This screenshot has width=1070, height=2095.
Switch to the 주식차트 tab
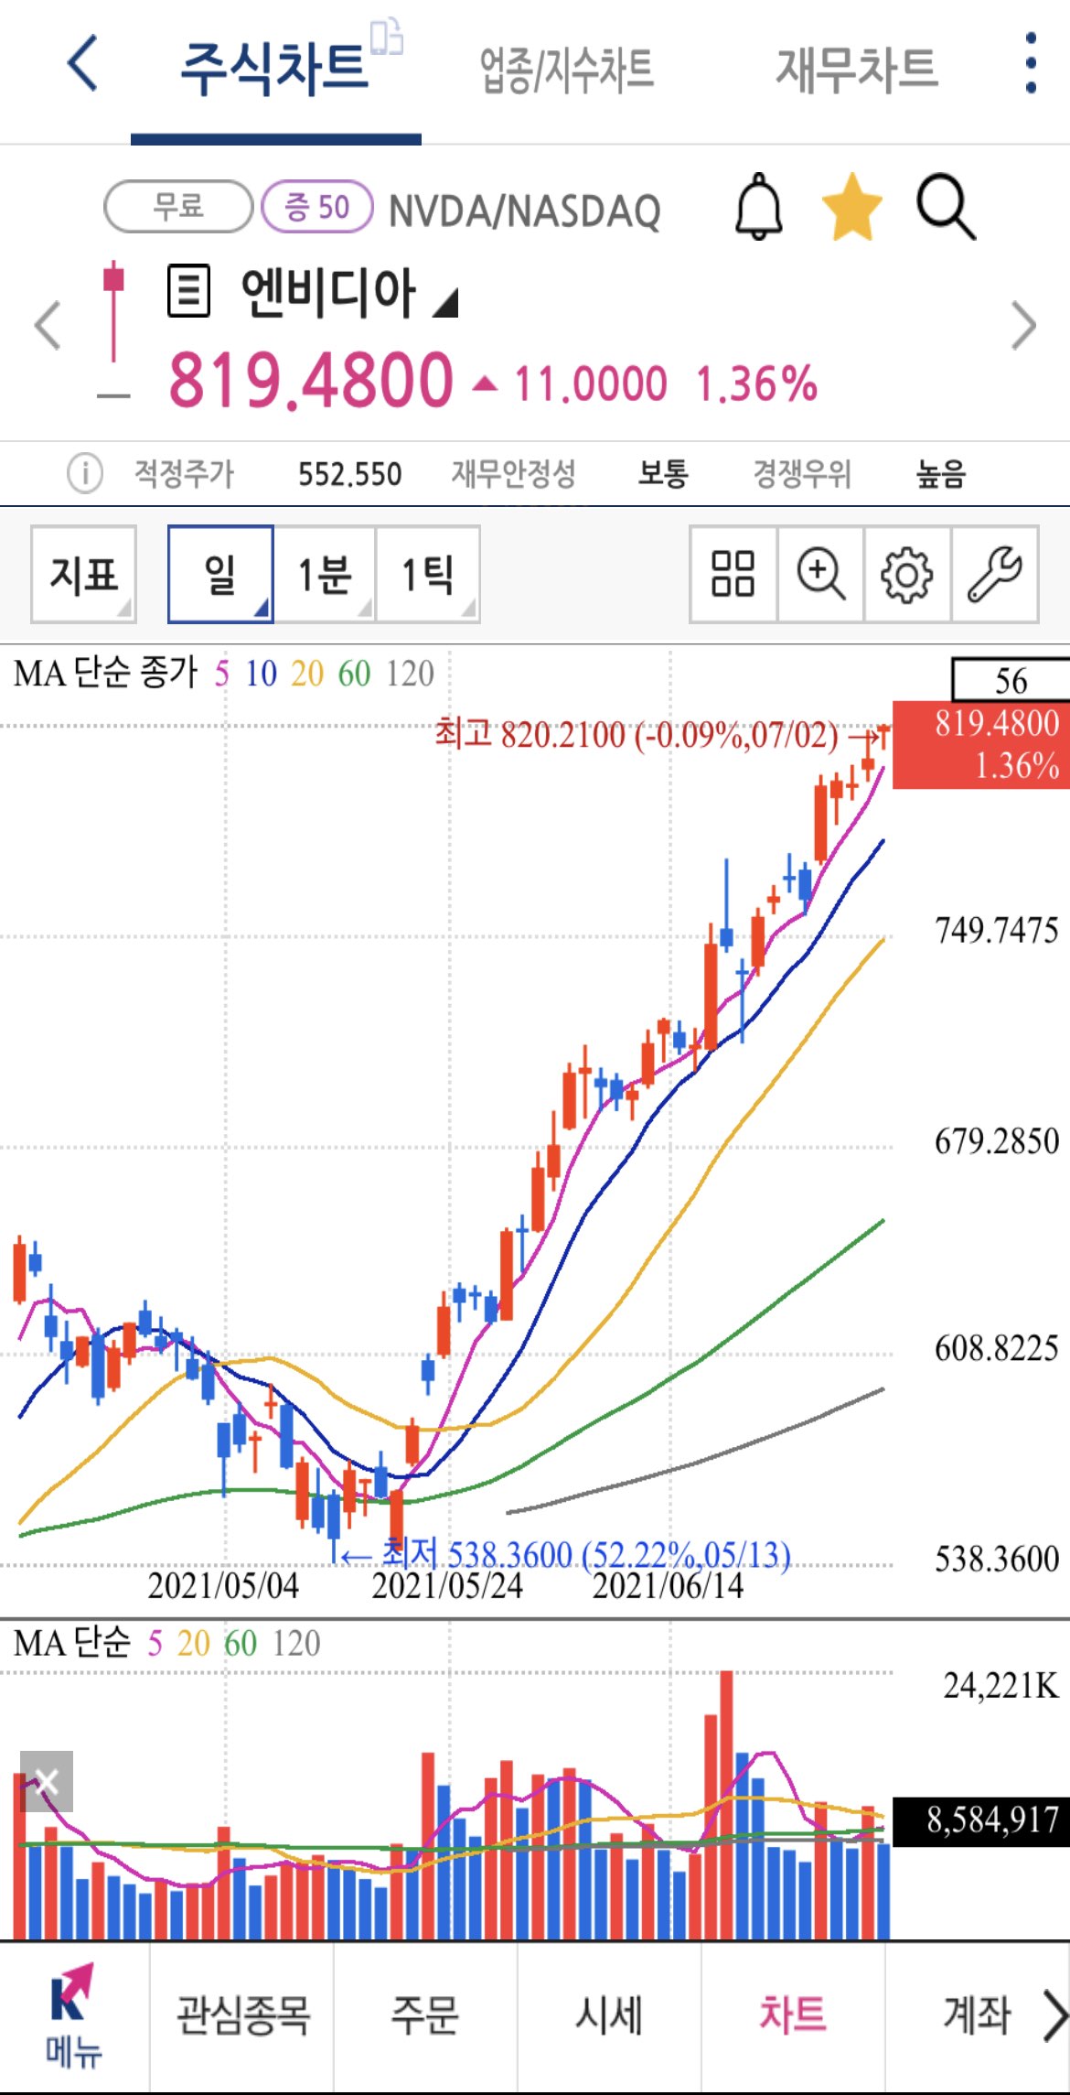[x=274, y=70]
